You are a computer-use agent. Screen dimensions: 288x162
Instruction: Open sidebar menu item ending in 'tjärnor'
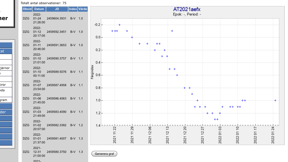click(6, 68)
